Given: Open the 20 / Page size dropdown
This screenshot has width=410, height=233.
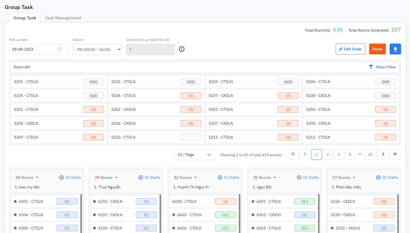Looking at the screenshot, I should pos(194,155).
